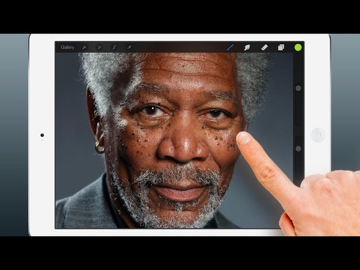Screen dimensions: 360x270
Task: Open the Adjustments magic wand menu
Action: coord(100,48)
